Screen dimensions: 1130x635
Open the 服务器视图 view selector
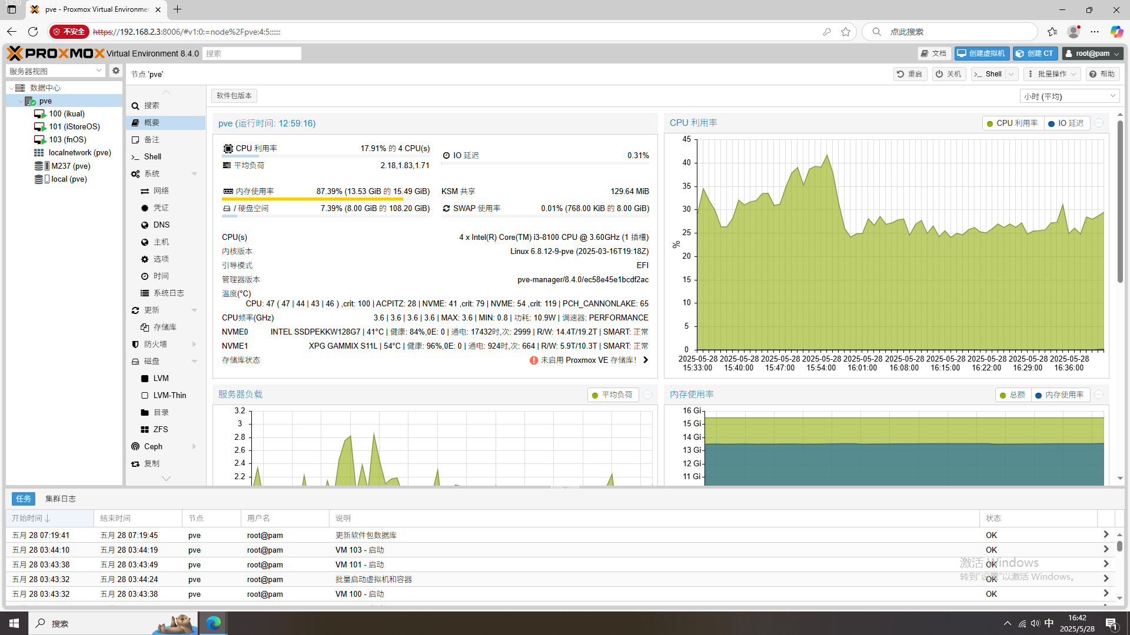pos(56,71)
